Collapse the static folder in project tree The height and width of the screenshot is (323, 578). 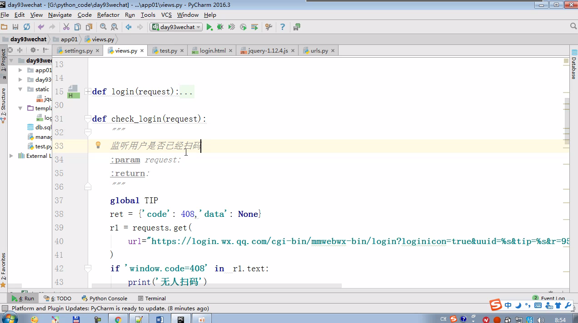(20, 89)
